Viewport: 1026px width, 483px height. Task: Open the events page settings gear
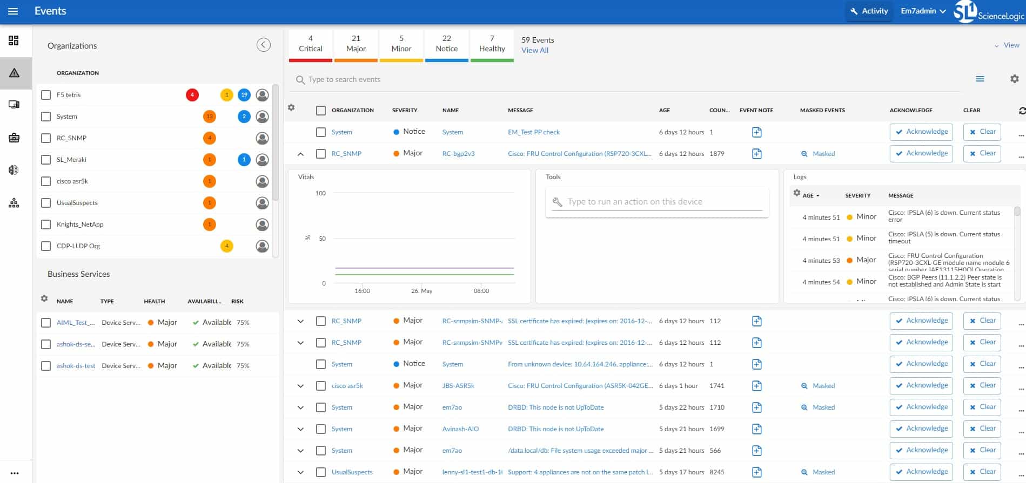click(1015, 79)
